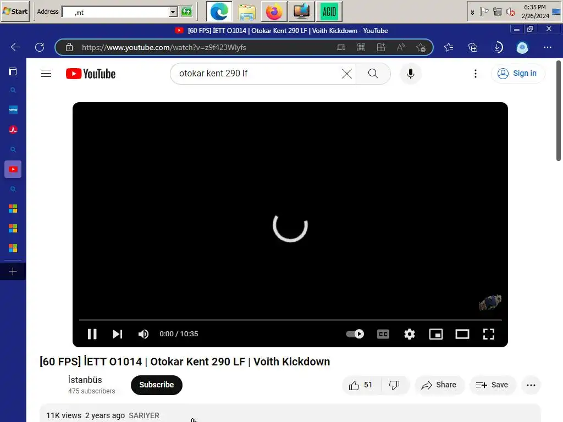Open the ACID taskbar application

tap(329, 12)
